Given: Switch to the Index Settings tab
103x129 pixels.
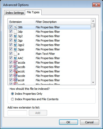Looking at the screenshot, I should coord(15,13).
